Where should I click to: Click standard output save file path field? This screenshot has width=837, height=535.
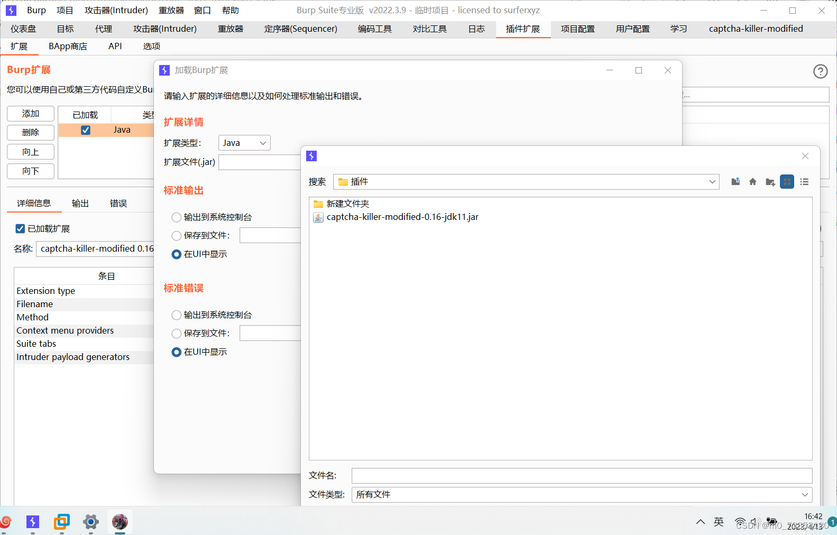(270, 236)
